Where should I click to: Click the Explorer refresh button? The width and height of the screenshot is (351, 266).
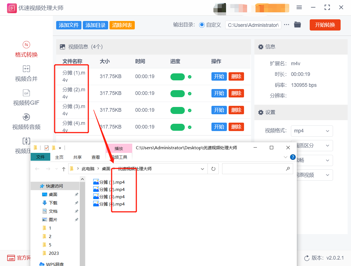[x=213, y=169]
